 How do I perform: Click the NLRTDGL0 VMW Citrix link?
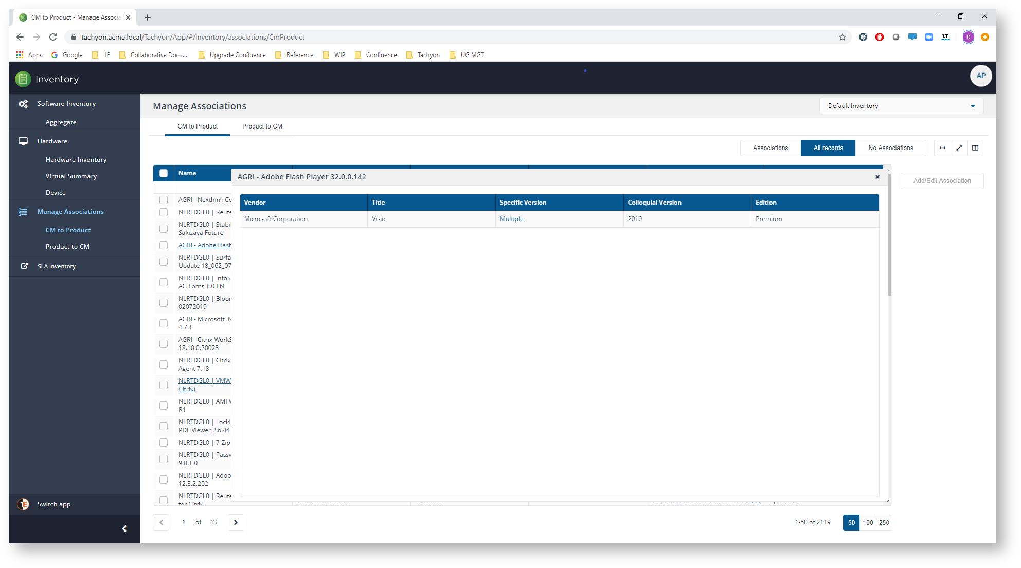[x=204, y=384]
